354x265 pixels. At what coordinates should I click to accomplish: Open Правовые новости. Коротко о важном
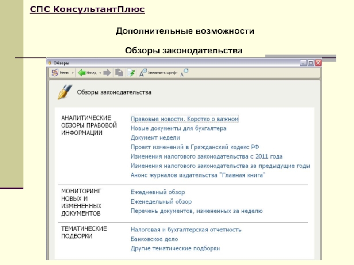[185, 119]
